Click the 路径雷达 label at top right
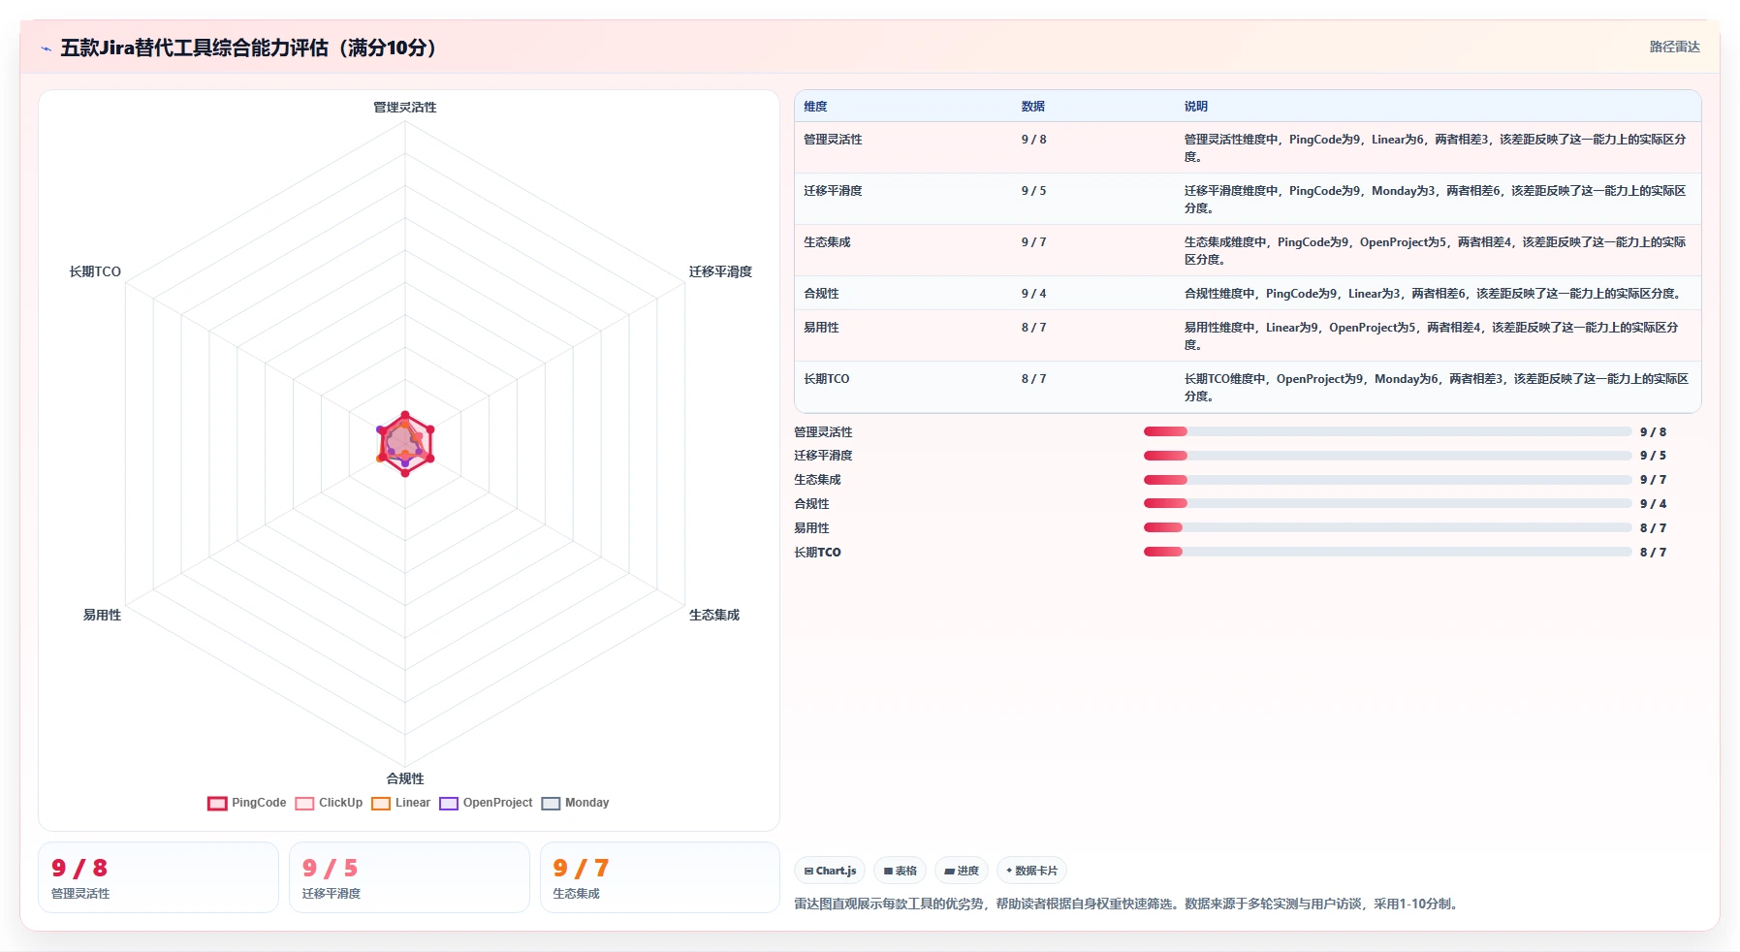 pyautogui.click(x=1674, y=47)
